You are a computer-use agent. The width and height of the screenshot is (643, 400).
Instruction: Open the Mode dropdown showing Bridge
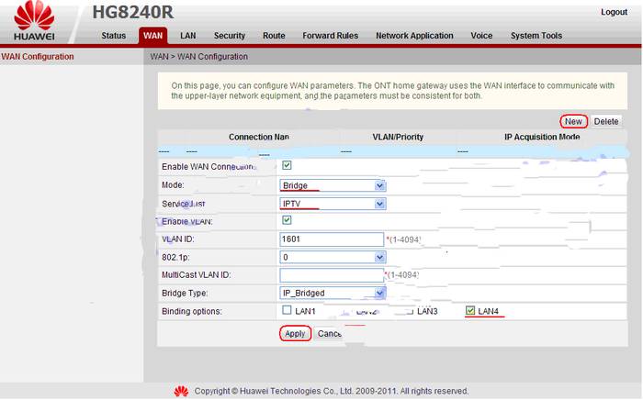333,185
